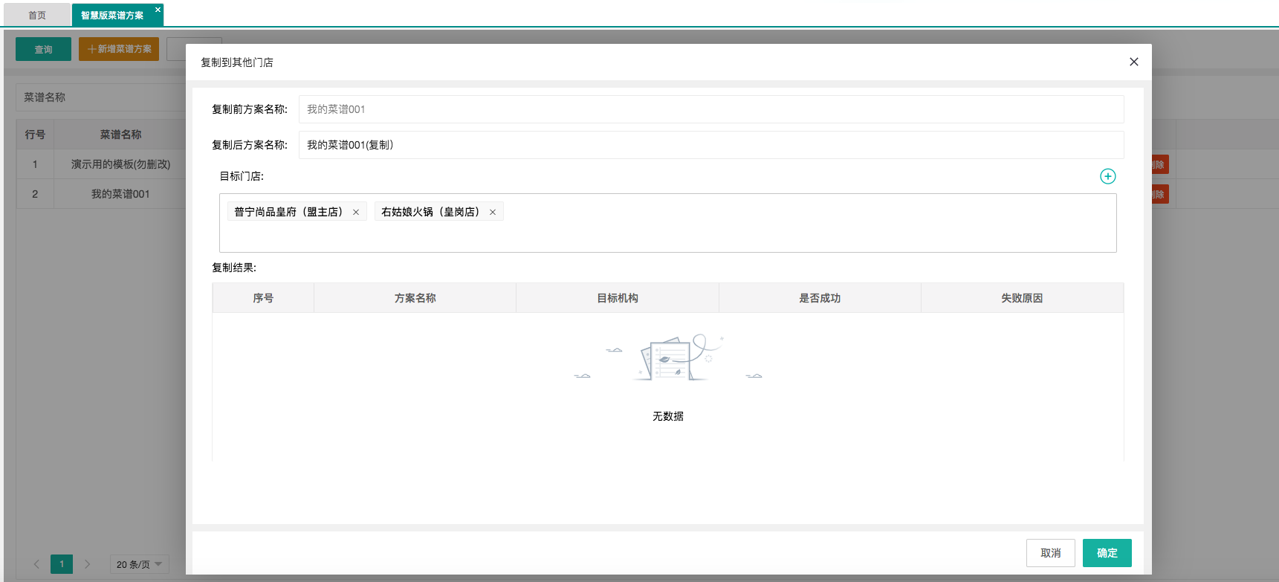Click the 复制前方案名称 field
The width and height of the screenshot is (1279, 582).
(x=710, y=109)
